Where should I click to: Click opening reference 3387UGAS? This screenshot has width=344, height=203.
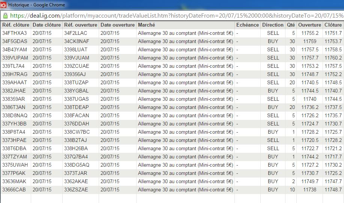(x=77, y=99)
